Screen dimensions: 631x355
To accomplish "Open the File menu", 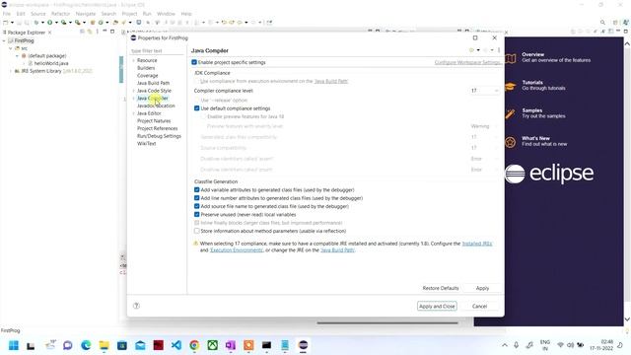I will pyautogui.click(x=7, y=14).
